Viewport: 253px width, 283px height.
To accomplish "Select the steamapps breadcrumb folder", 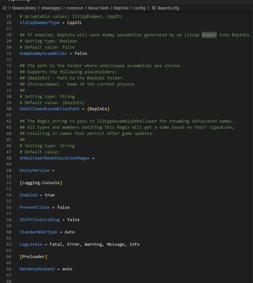I will tap(51, 8).
